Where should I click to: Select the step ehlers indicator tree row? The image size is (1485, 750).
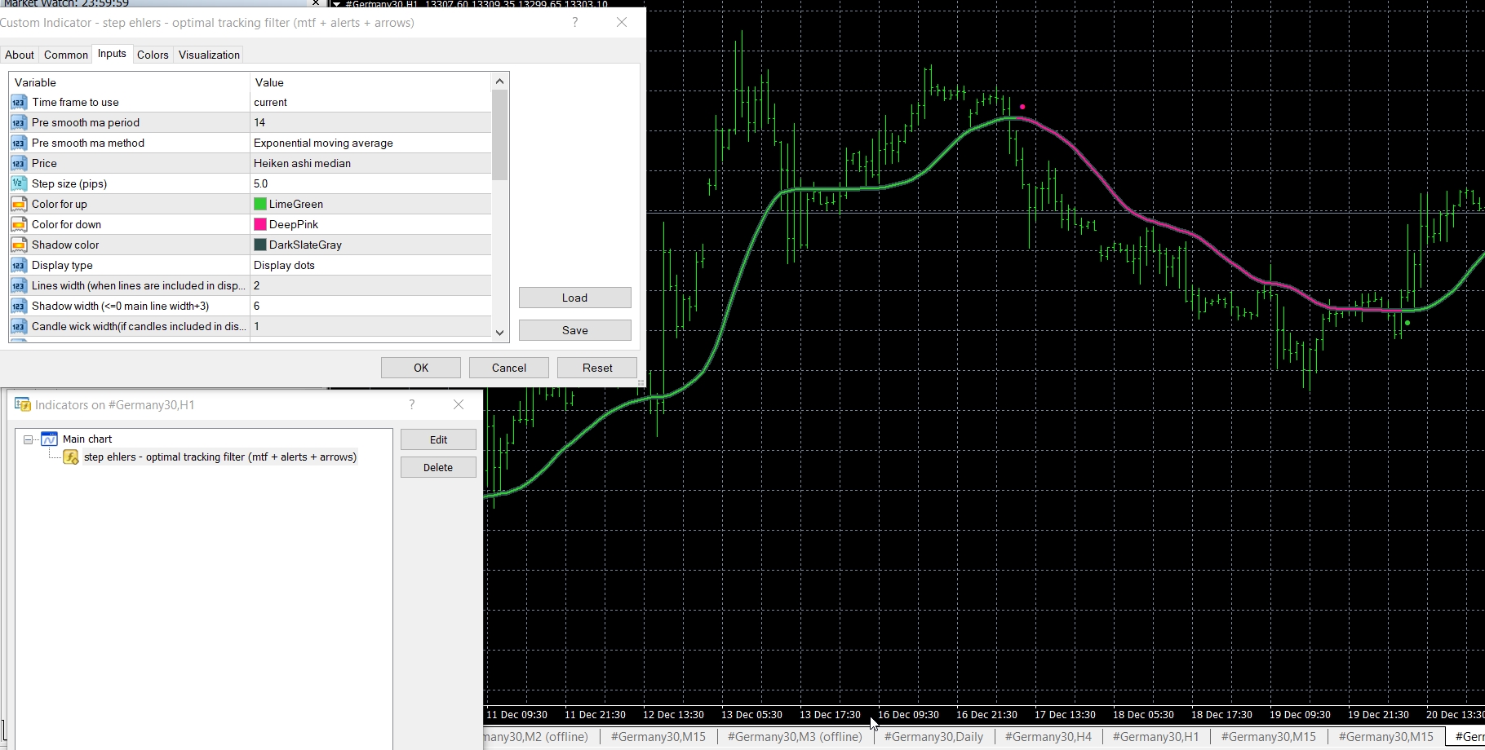220,457
